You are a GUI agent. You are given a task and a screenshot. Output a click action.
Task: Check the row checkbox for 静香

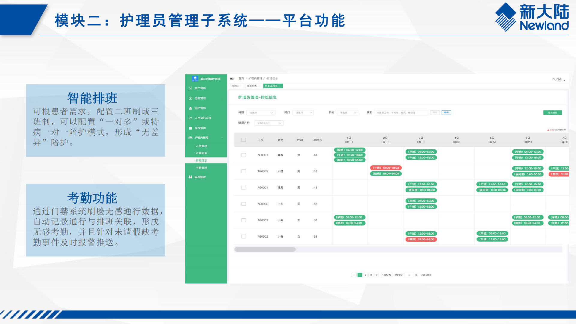coord(244,155)
